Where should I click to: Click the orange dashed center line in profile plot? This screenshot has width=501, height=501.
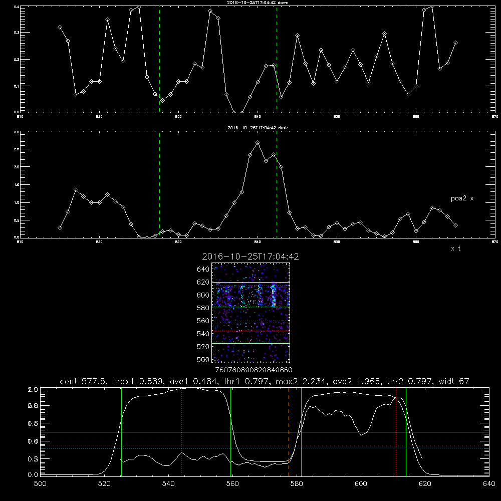[289, 432]
